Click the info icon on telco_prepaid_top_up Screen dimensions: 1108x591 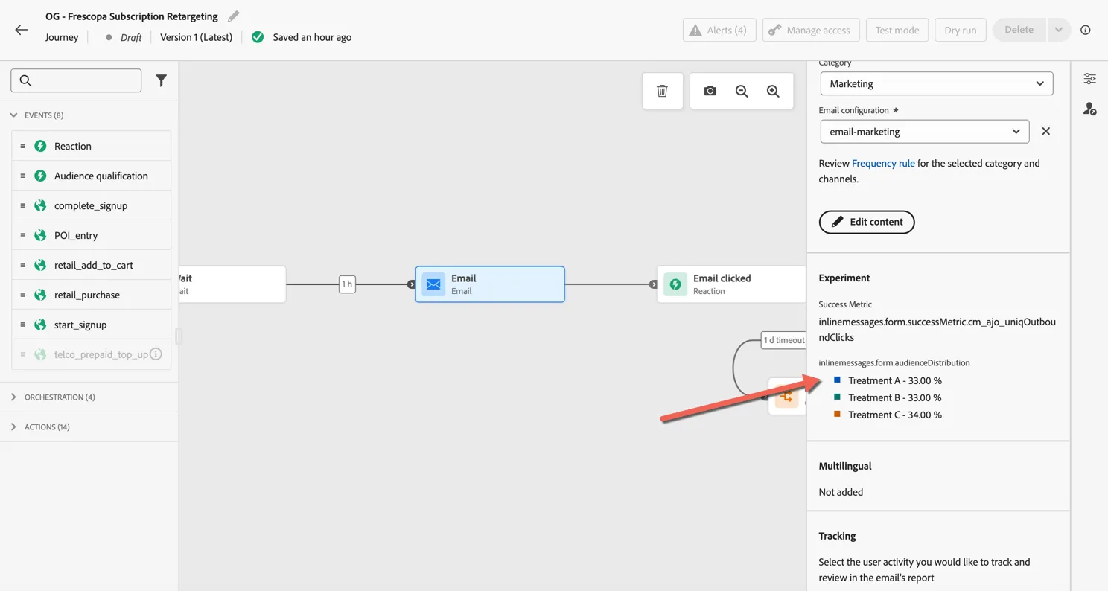[x=156, y=354]
